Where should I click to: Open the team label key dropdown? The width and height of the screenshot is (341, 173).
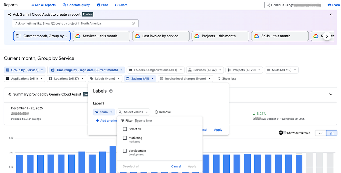point(104,112)
